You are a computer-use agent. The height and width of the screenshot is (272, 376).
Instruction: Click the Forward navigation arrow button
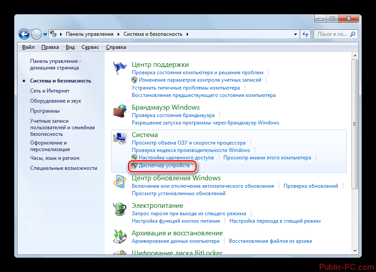pyautogui.click(x=36, y=34)
